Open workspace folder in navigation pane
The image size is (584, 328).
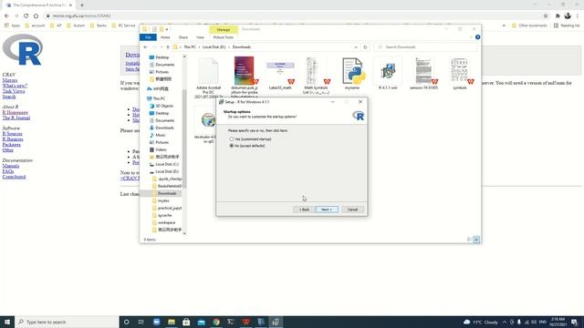pos(166,222)
